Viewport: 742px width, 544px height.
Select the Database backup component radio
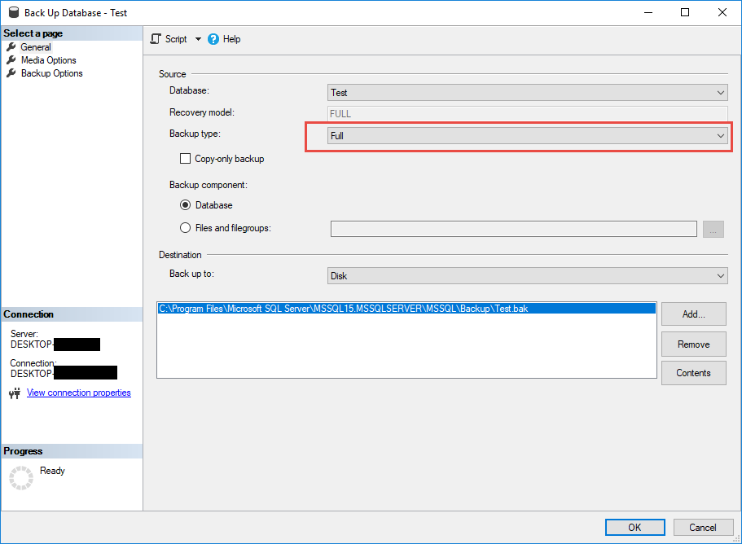[186, 205]
